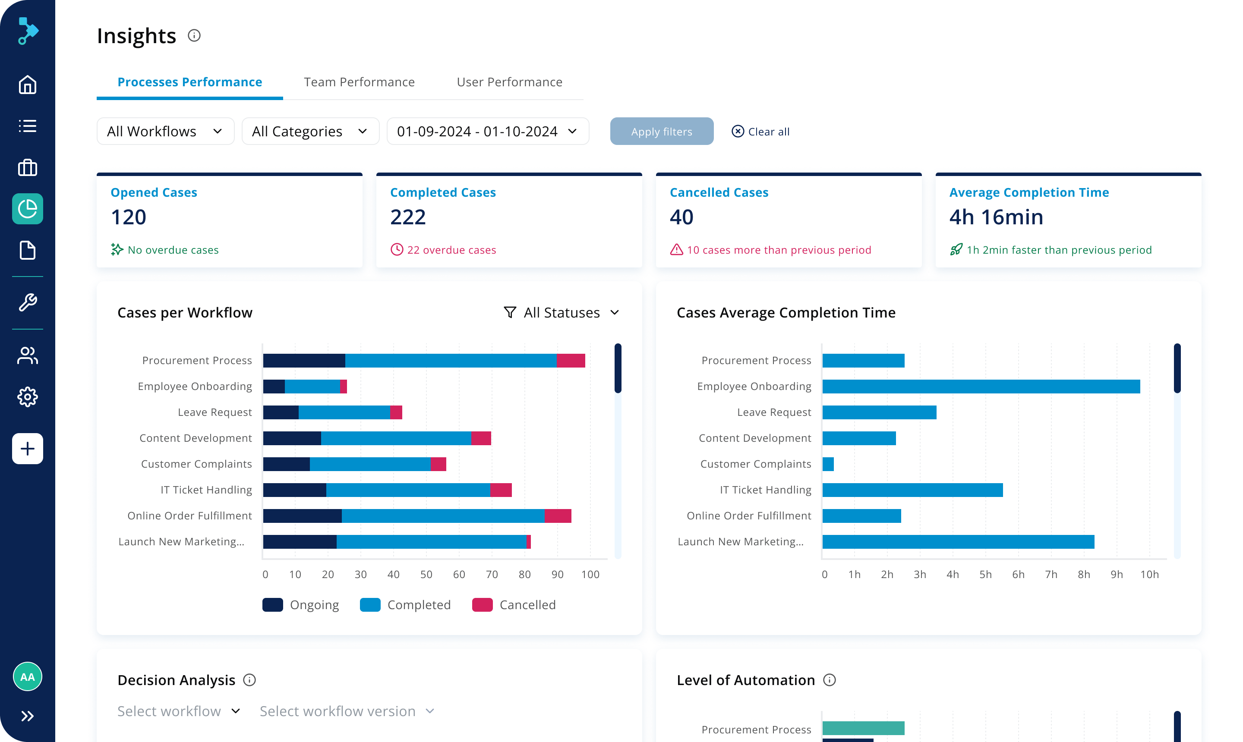The height and width of the screenshot is (742, 1243).
Task: Open the document file icon in sidebar
Action: pos(28,250)
